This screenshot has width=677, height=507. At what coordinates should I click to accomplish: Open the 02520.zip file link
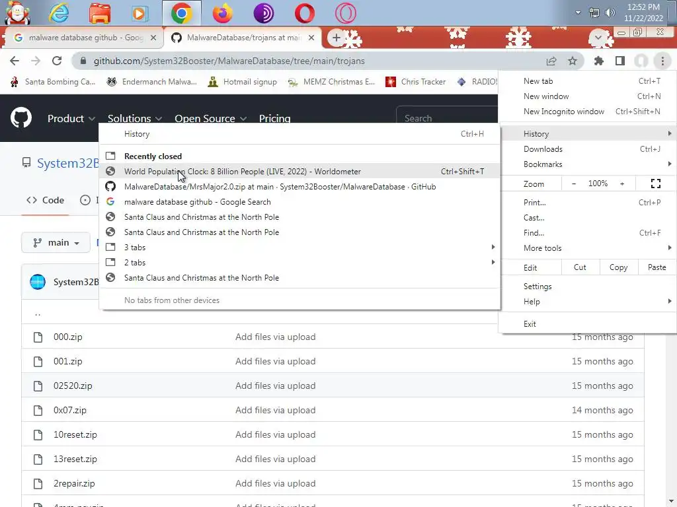73,386
